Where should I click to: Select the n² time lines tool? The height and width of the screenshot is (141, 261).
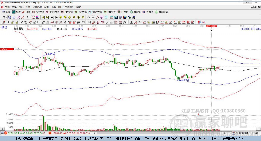(x=43, y=22)
